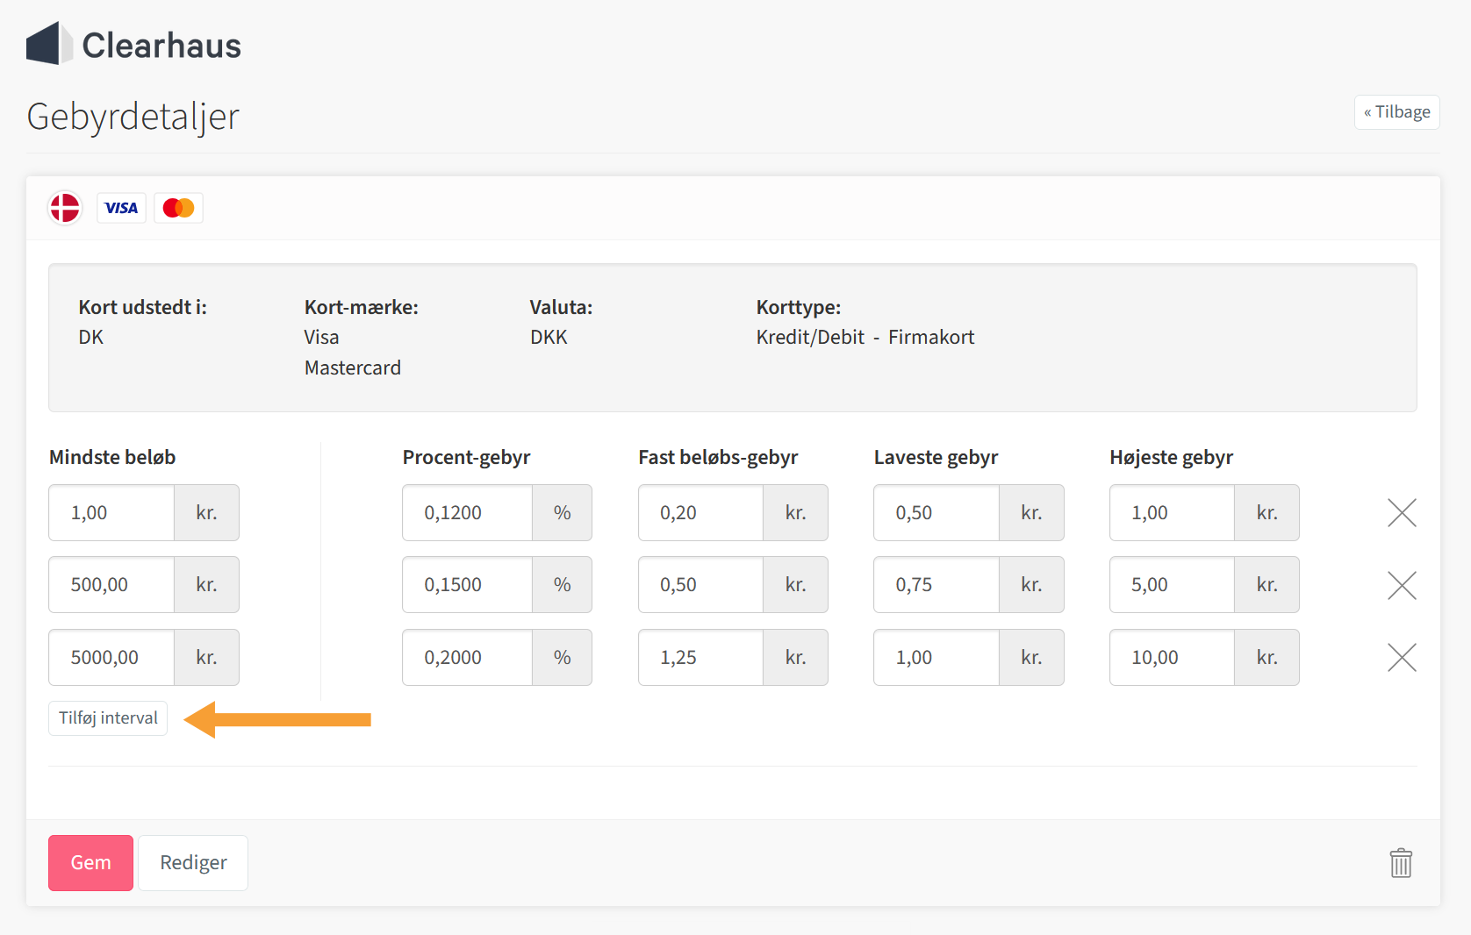Edit Procent-gebyr field showing 0,1200

point(467,513)
